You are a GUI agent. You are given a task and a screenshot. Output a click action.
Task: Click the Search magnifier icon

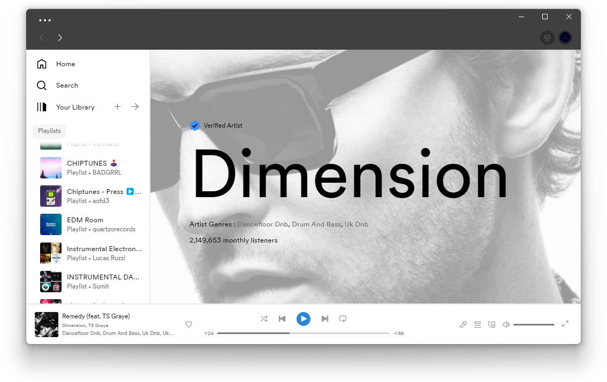(42, 85)
